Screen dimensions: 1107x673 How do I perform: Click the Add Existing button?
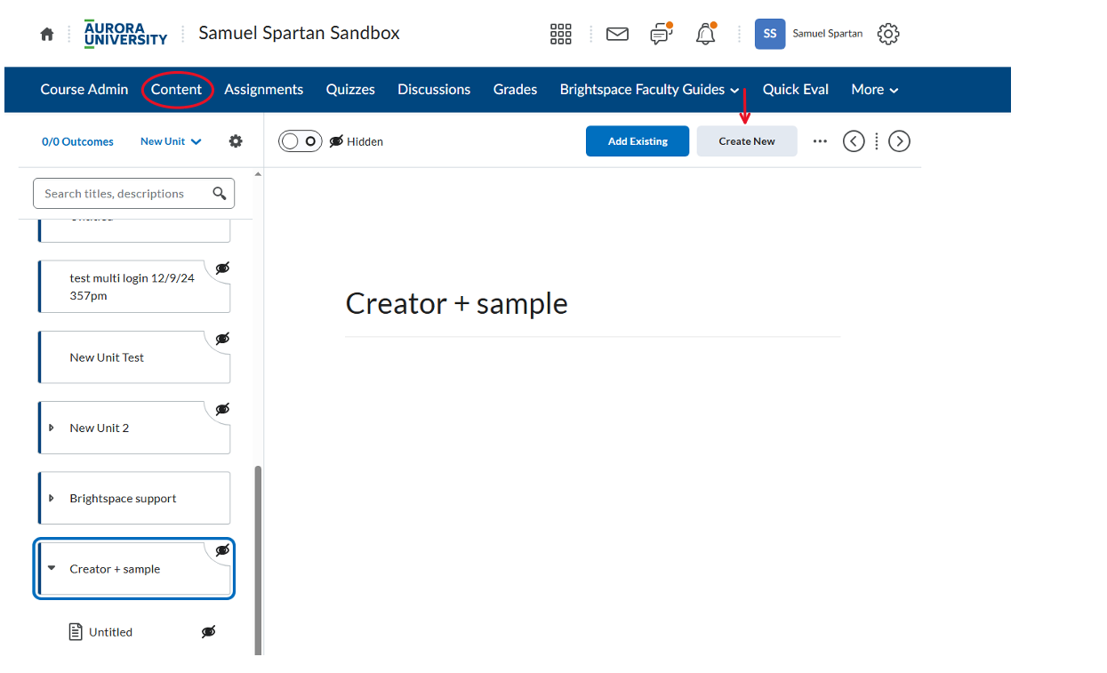pos(638,141)
